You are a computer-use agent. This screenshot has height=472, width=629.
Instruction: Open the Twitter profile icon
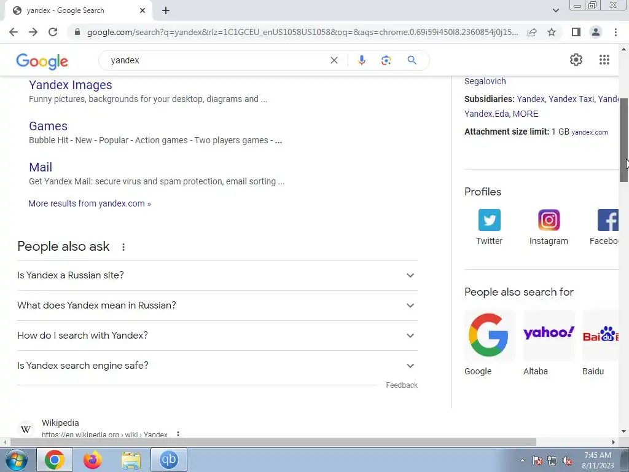click(x=490, y=220)
